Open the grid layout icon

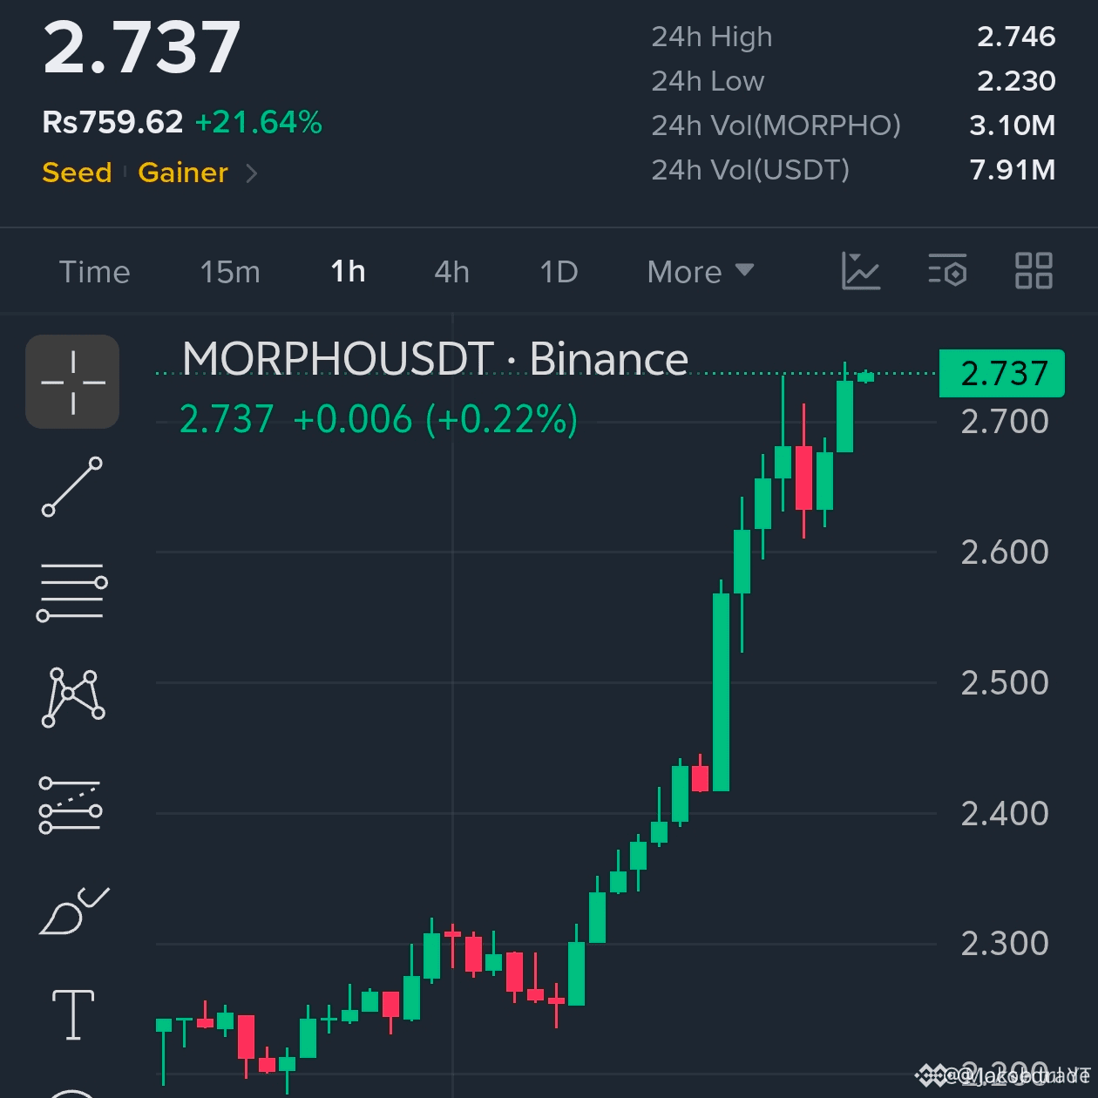click(1034, 271)
